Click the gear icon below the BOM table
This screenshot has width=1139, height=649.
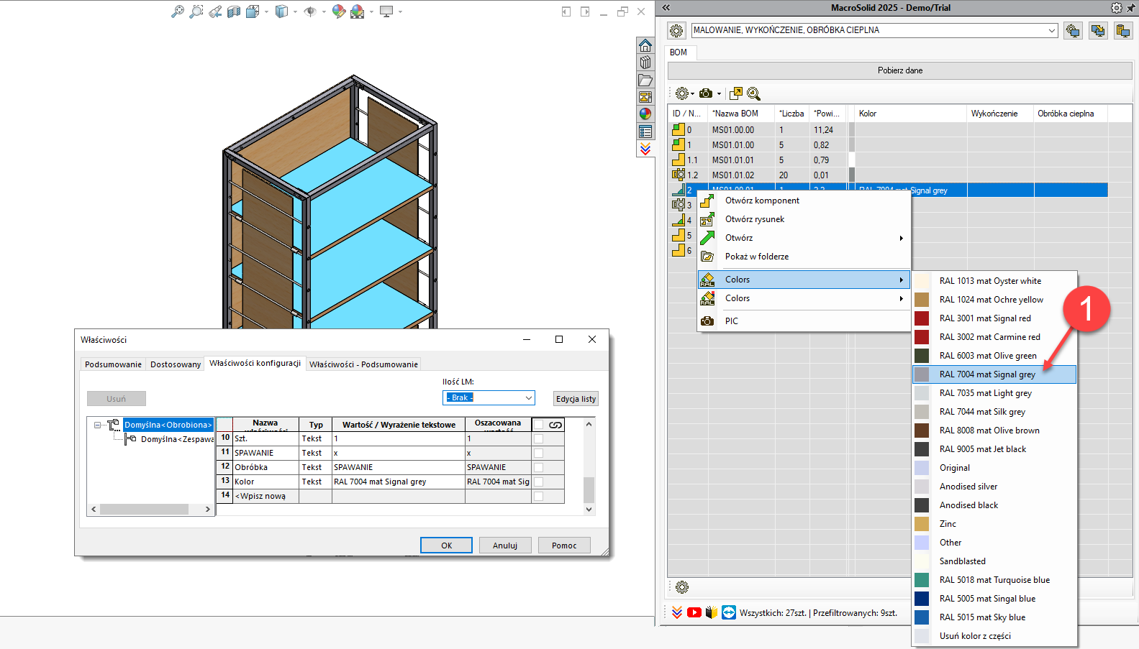pyautogui.click(x=682, y=587)
